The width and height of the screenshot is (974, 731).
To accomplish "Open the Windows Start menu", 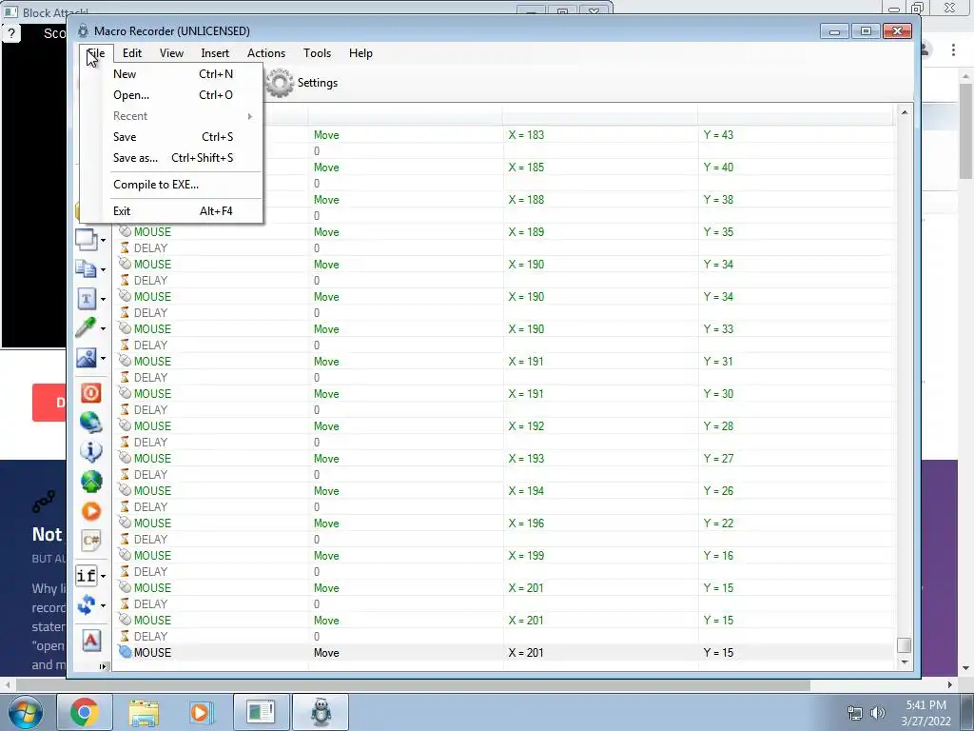I will 25,712.
